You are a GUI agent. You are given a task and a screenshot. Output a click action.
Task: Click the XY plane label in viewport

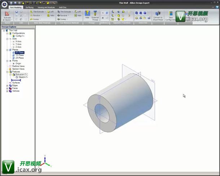pyautogui.click(x=153, y=81)
